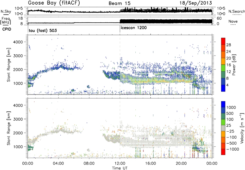The height and width of the screenshot is (170, 245).
Task: Click the 'Beam 15' label
Action: 119,3
